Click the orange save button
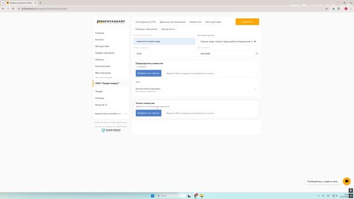Viewport: 354px width, 199px height. 247,22
